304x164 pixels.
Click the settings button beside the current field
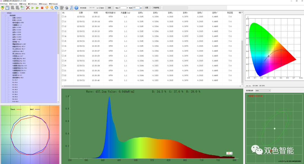coord(147,8)
